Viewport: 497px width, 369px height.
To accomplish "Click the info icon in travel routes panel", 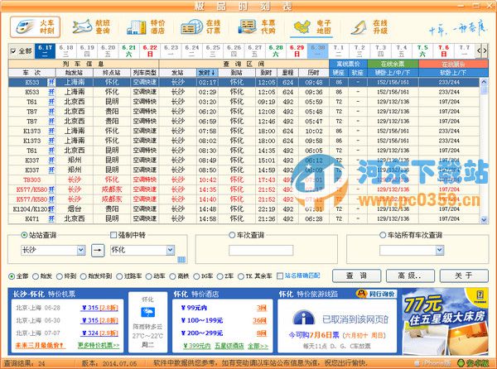I will (303, 319).
